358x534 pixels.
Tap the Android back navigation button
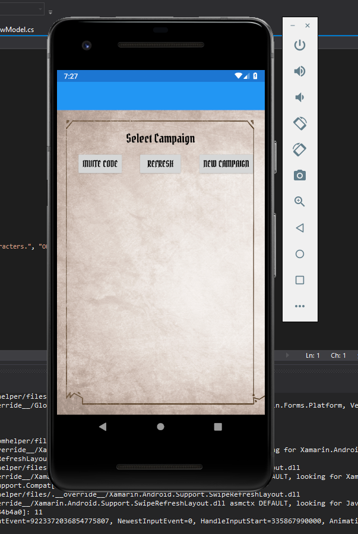103,427
